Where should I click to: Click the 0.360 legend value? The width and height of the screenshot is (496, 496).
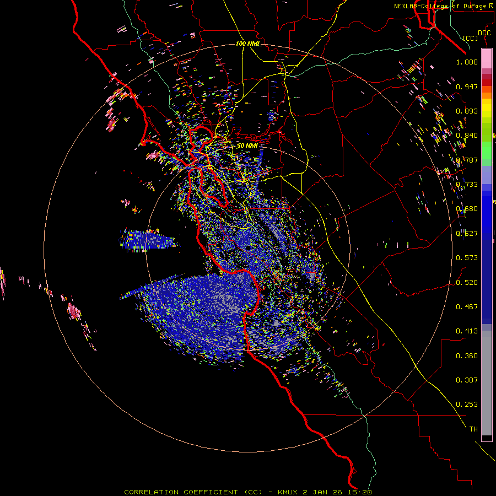pos(467,355)
